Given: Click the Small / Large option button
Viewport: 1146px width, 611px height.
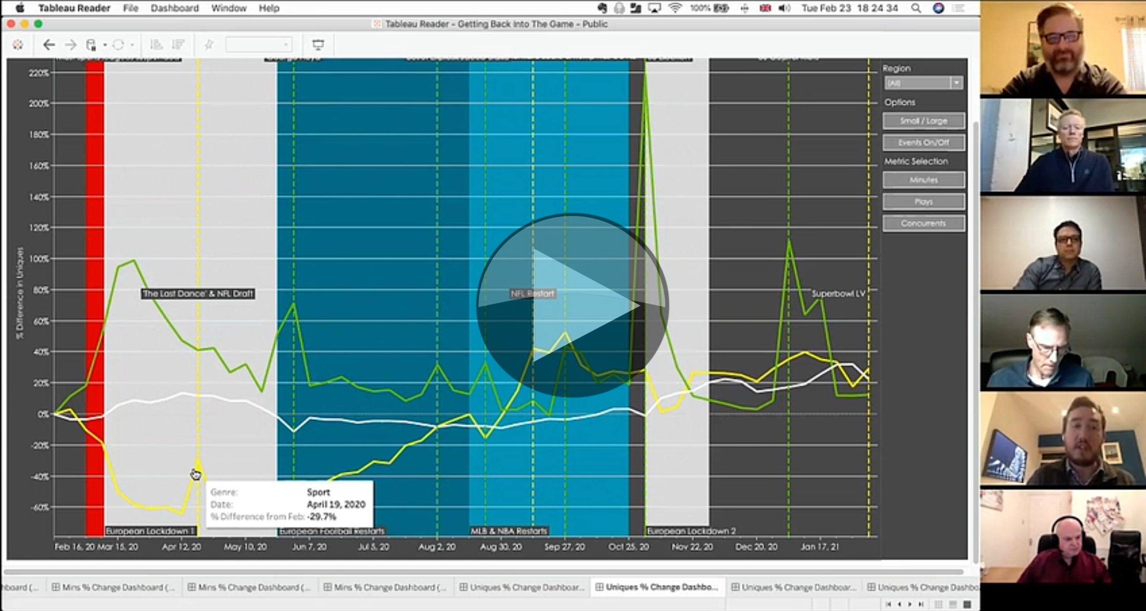Looking at the screenshot, I should [924, 121].
